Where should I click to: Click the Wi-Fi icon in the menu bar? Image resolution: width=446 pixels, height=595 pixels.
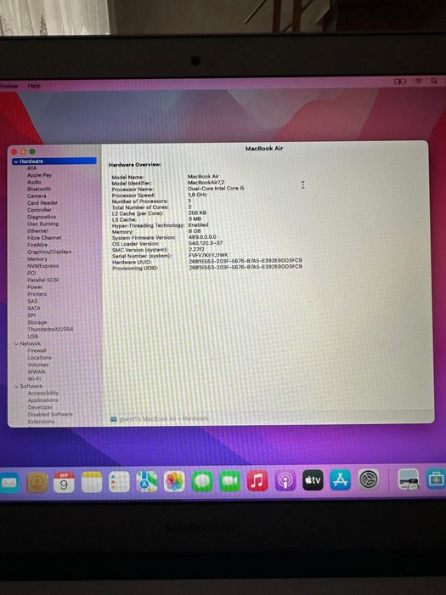(419, 81)
